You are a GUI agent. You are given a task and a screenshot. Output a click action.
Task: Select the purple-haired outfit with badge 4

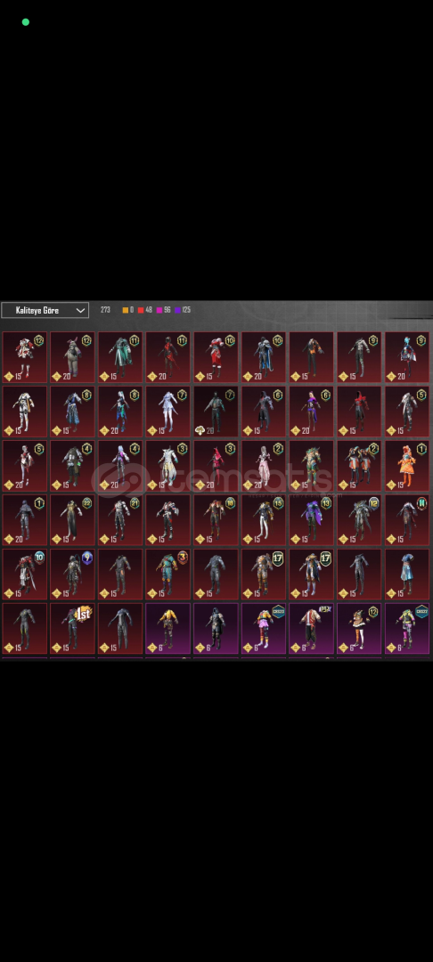click(120, 466)
